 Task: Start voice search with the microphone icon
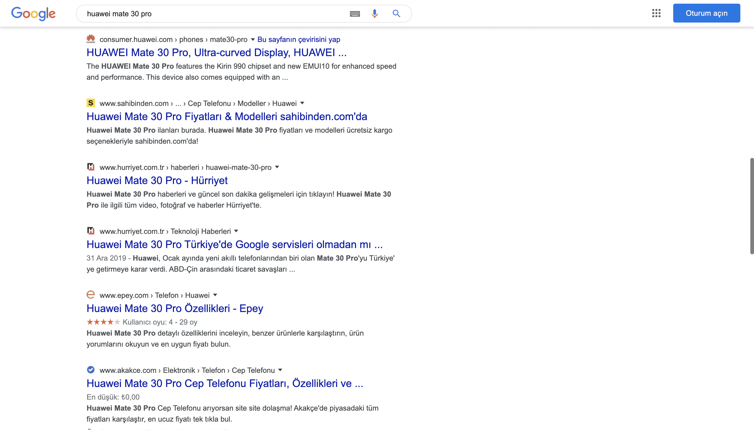coord(374,13)
